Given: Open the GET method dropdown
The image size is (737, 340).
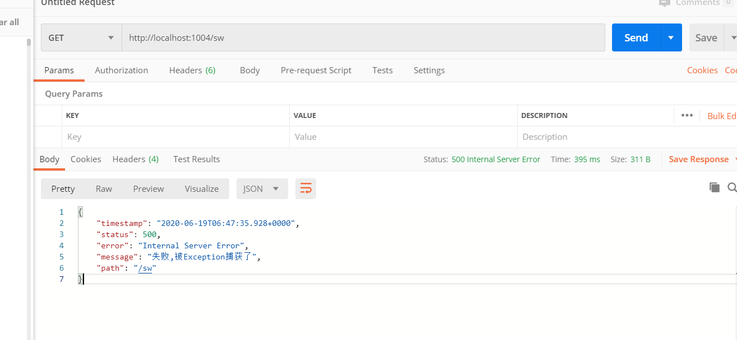Looking at the screenshot, I should pyautogui.click(x=81, y=38).
